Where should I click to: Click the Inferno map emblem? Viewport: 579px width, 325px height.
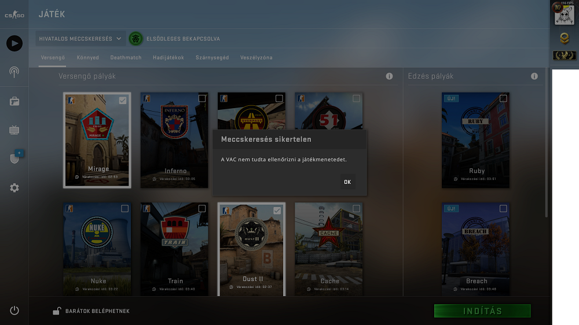pos(174,121)
